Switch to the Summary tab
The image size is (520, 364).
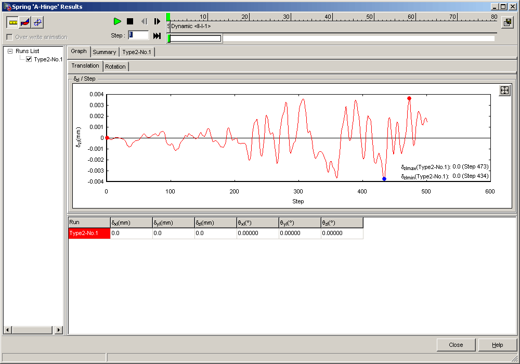point(104,52)
